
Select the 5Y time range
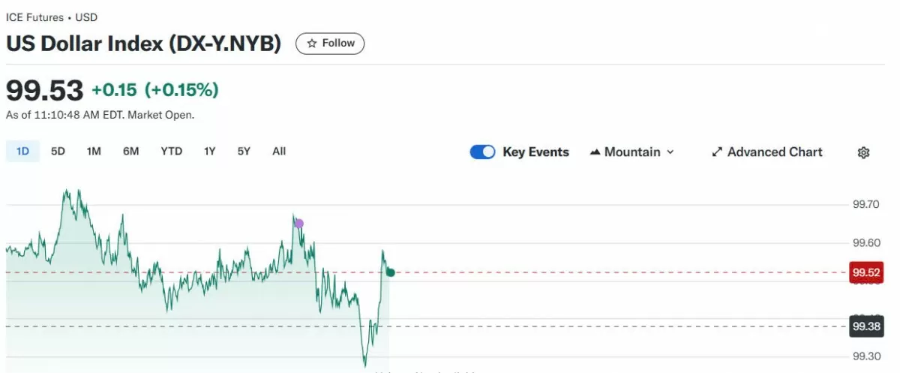click(x=244, y=152)
